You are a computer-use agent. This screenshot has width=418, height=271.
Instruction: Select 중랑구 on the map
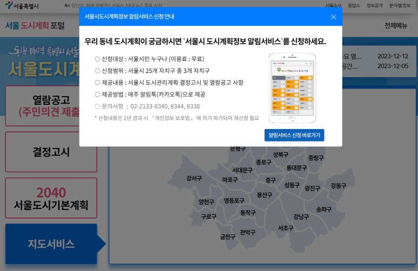pos(316,158)
